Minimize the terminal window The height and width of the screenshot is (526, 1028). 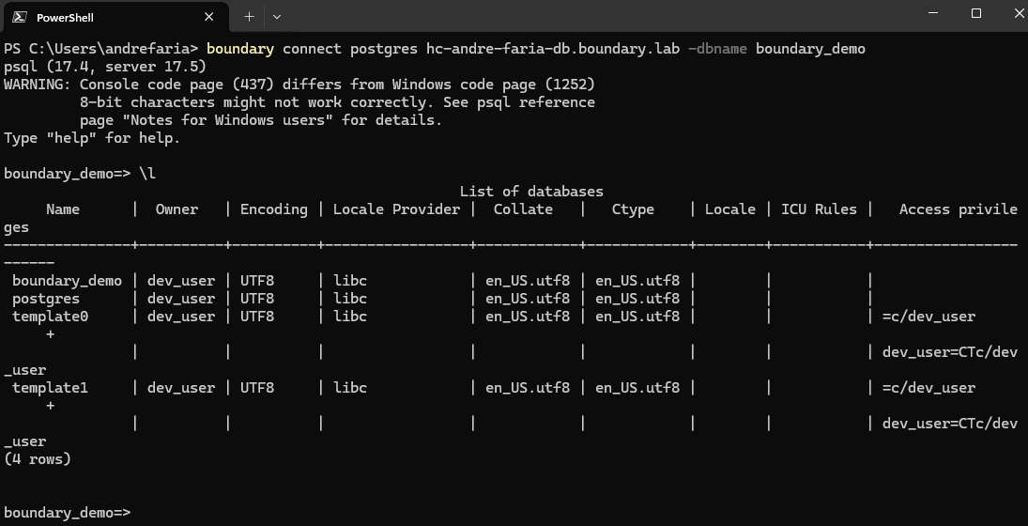point(932,14)
